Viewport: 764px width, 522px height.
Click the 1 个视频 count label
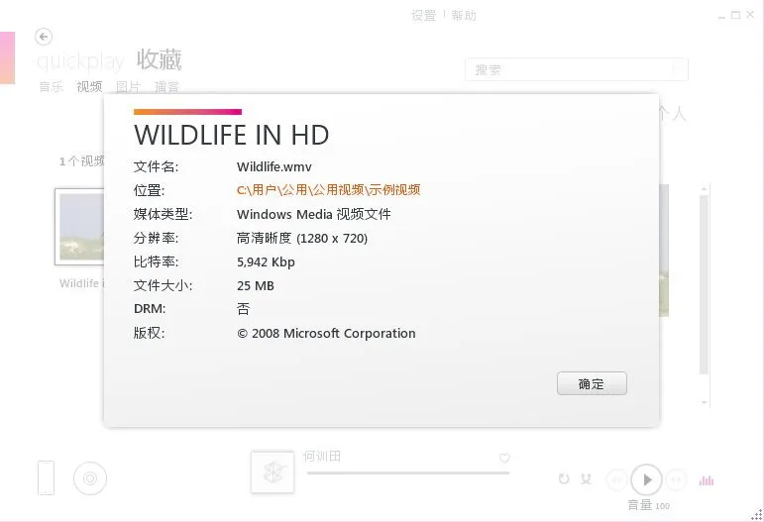(x=82, y=161)
